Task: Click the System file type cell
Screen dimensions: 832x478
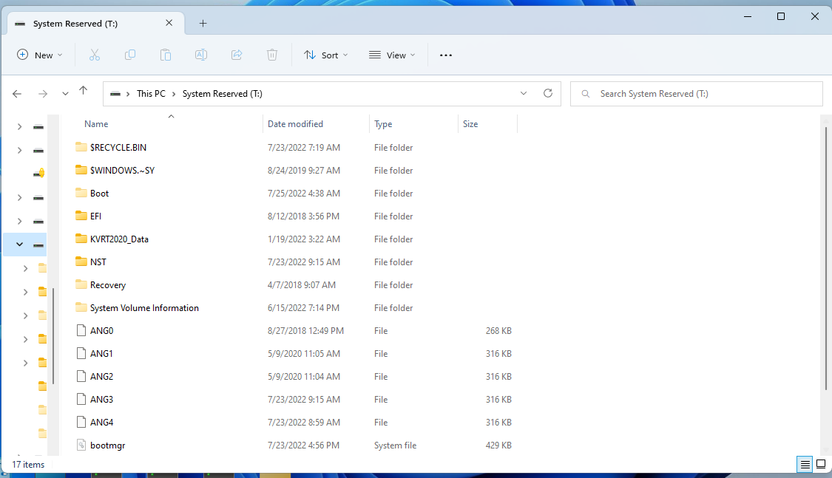Action: 396,445
